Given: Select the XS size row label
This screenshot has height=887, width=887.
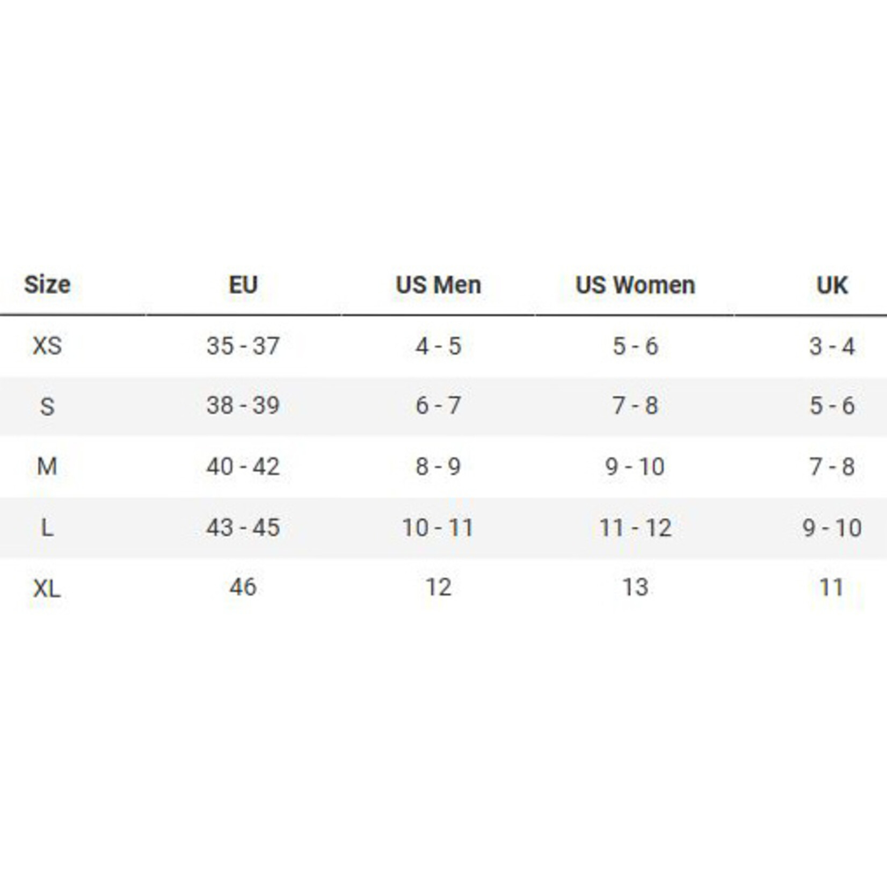Looking at the screenshot, I should 47,345.
